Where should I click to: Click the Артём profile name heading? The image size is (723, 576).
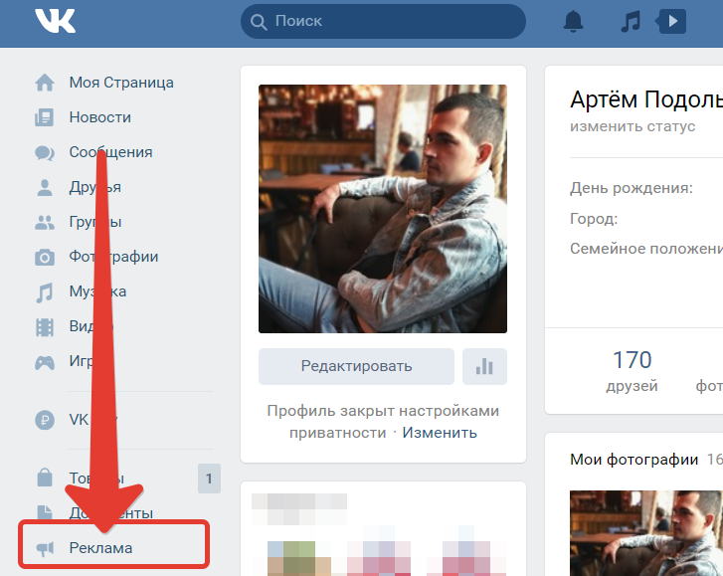pyautogui.click(x=646, y=99)
